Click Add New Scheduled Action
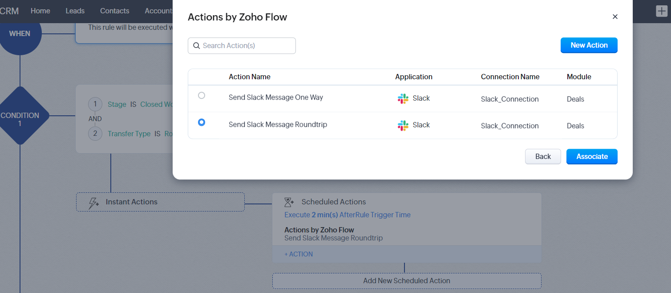The height and width of the screenshot is (293, 671). pos(407,281)
